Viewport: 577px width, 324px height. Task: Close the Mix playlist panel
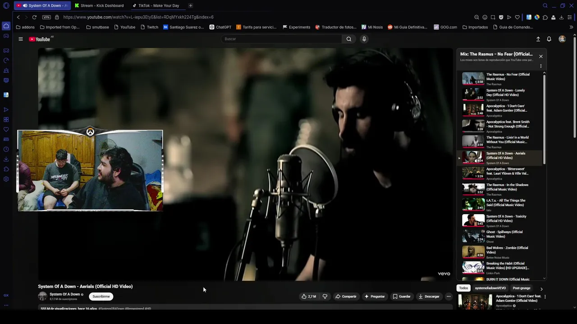[x=541, y=56]
